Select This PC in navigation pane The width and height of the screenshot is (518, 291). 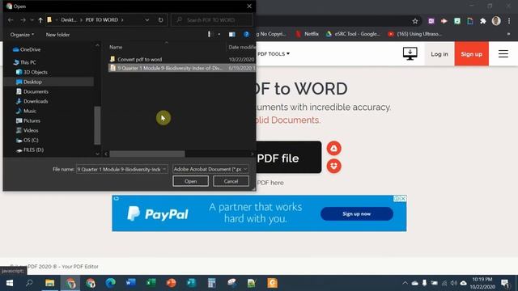click(x=25, y=62)
